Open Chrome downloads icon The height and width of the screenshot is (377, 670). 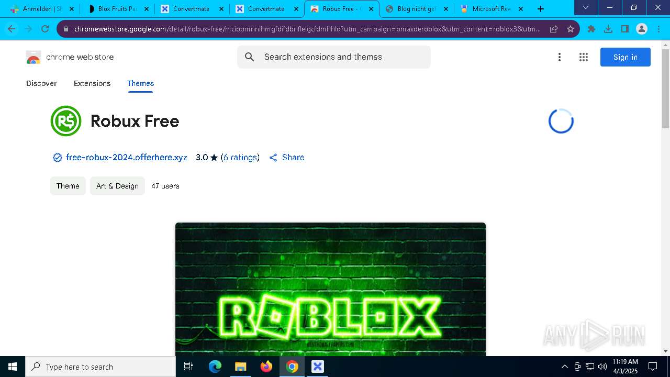608,29
